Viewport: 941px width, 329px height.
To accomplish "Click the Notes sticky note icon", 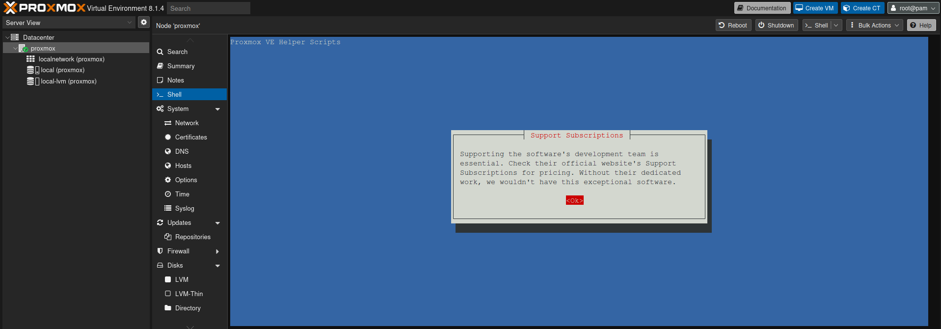I will tap(160, 80).
